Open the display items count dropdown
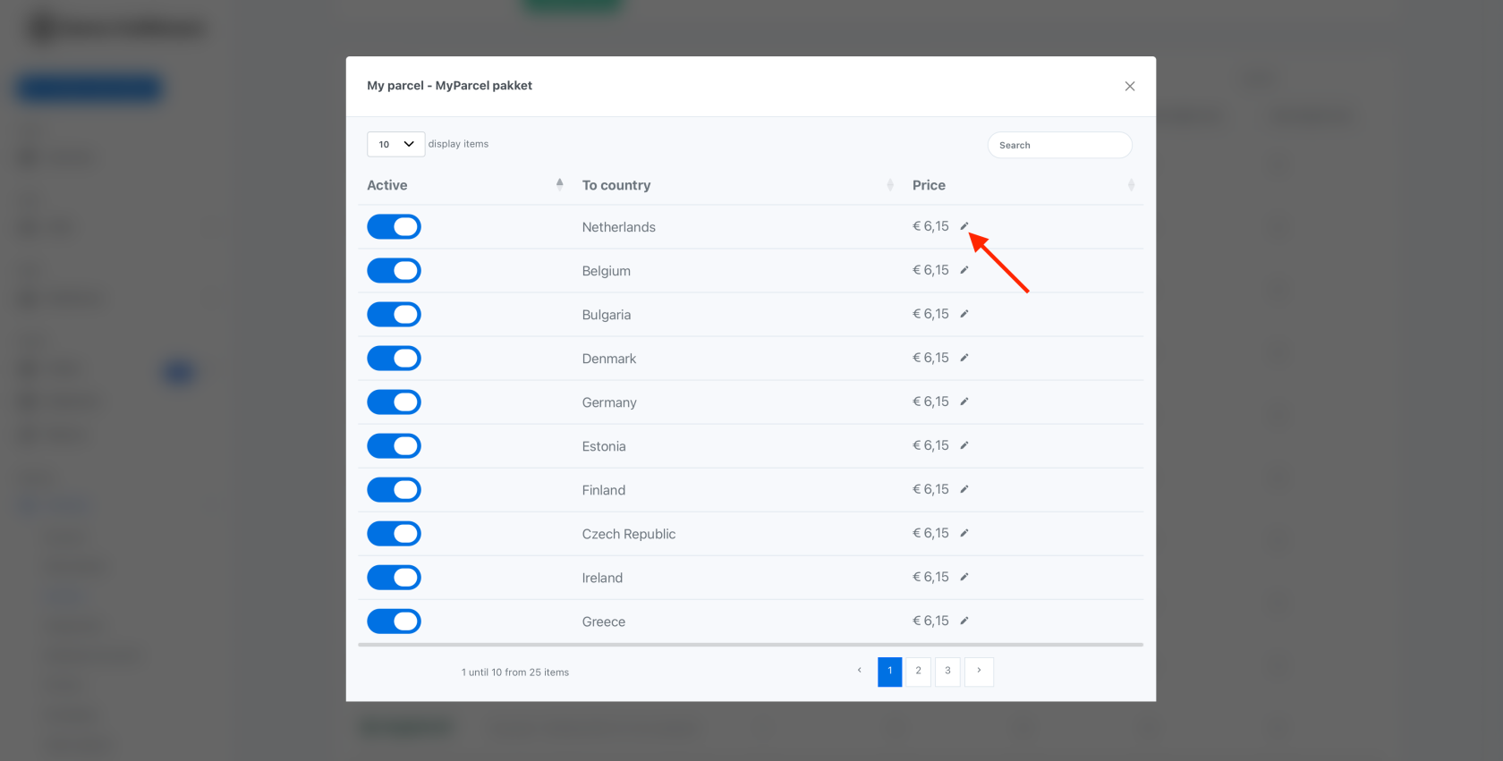 (395, 144)
